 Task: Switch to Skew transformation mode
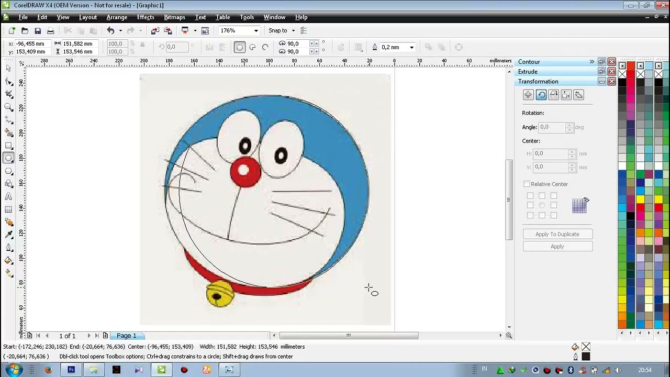pos(579,95)
